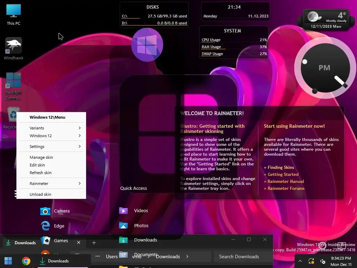
Task: Click the Users breadcrumb in address bar
Action: coord(112,256)
